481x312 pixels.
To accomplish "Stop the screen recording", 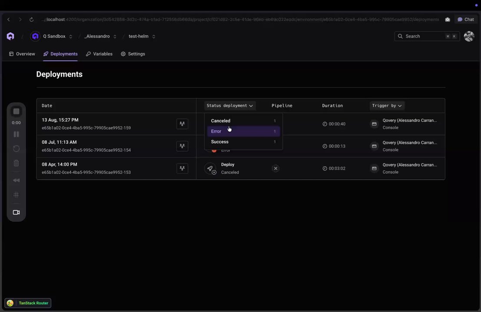I will 16,111.
